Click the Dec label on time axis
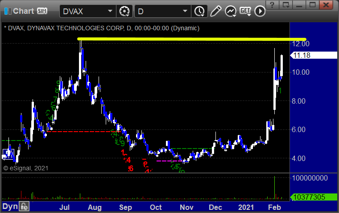 coord(215,207)
